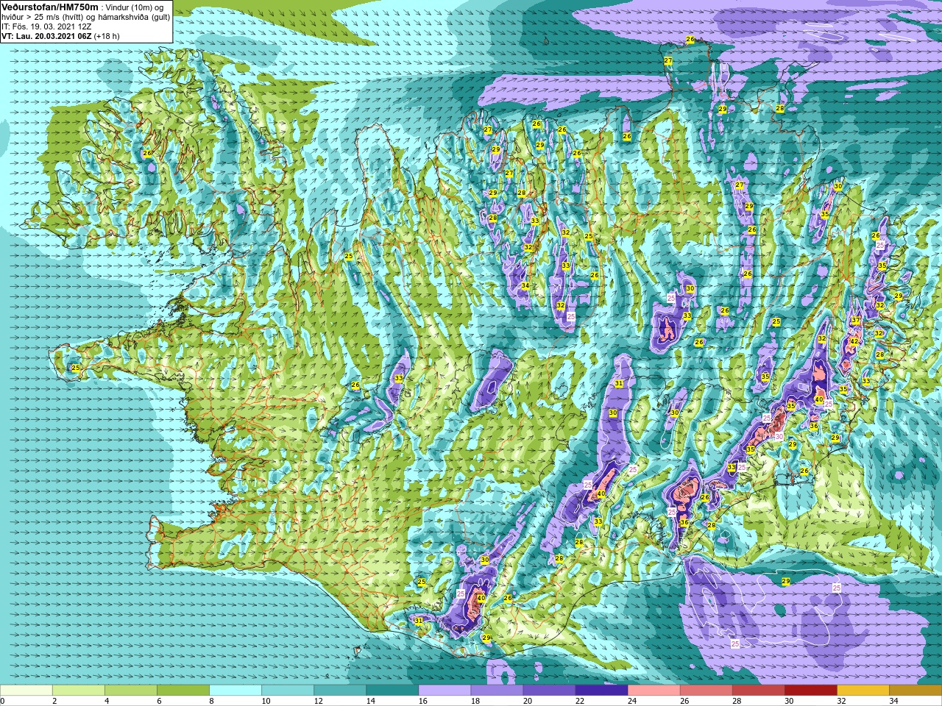Select the 2–4 m/s light green legend swatch

coord(79,690)
